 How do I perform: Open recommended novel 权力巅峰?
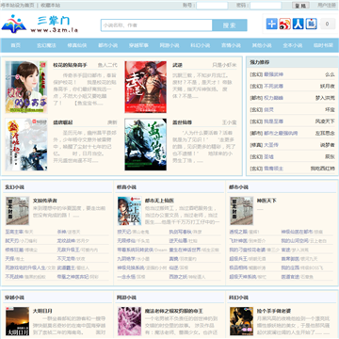[273, 98]
